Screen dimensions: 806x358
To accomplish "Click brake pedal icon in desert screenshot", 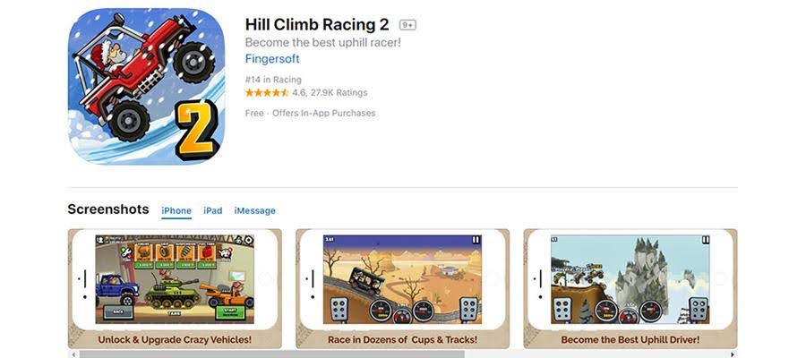I will [x=338, y=309].
